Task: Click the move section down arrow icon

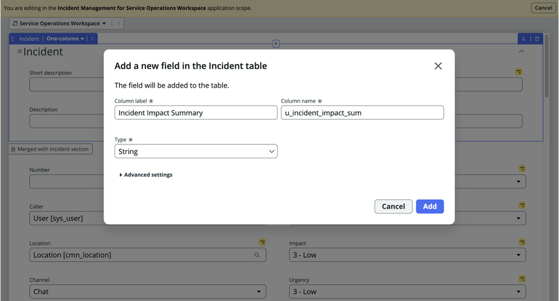Action: pos(524,39)
